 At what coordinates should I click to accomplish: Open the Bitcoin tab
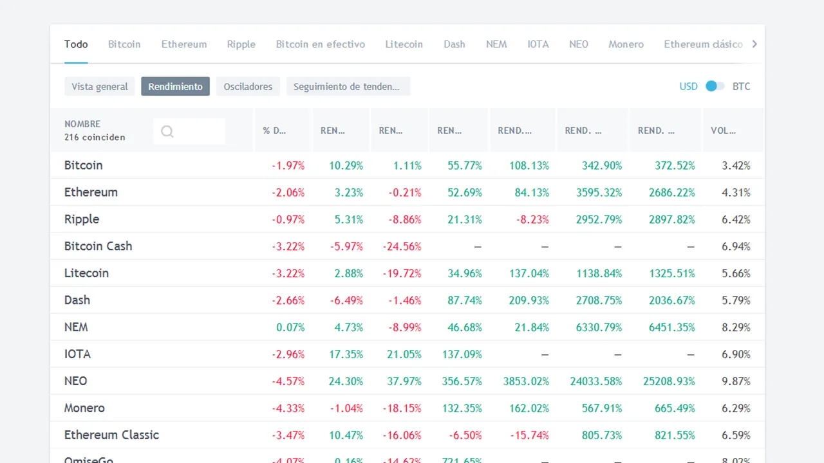[x=124, y=44]
